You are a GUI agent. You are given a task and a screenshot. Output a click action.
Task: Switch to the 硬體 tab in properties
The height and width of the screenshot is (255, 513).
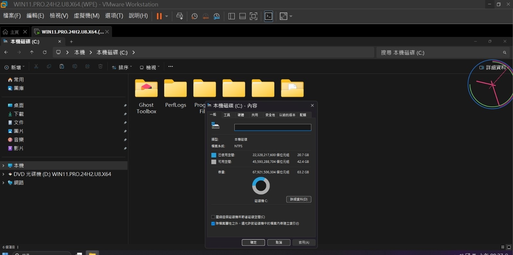[x=241, y=115]
